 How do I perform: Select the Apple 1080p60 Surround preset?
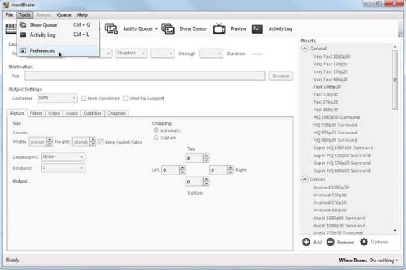[x=339, y=218]
